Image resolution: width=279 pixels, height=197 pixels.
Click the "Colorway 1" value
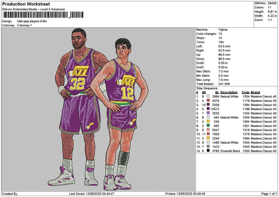(24, 26)
